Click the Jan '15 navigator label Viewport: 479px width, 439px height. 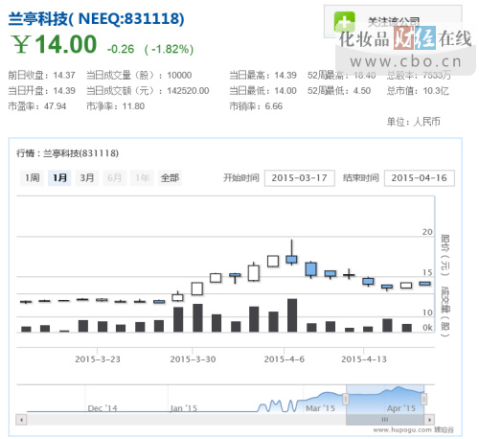coord(184,408)
